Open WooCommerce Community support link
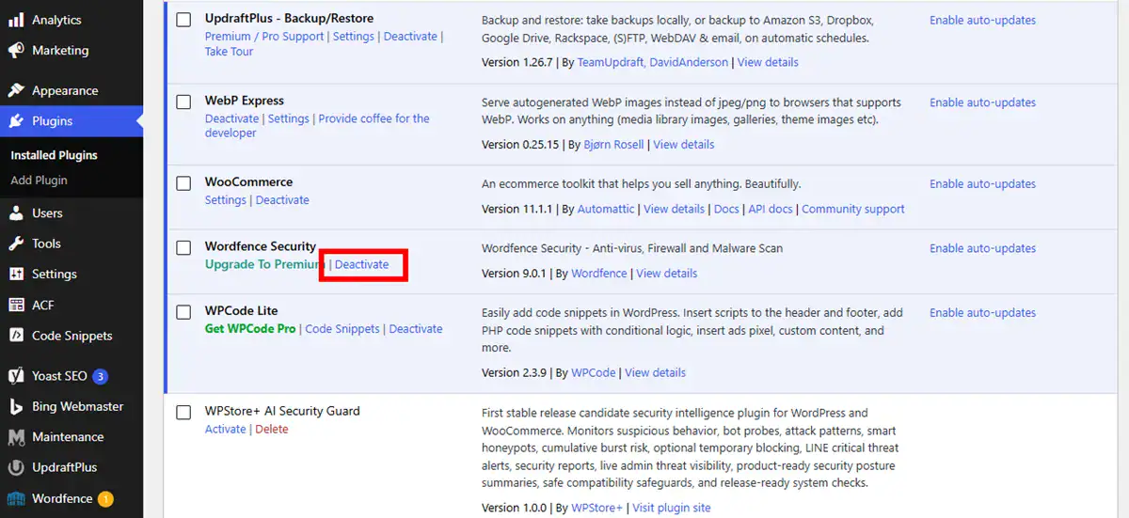Image resolution: width=1129 pixels, height=518 pixels. pyautogui.click(x=853, y=210)
